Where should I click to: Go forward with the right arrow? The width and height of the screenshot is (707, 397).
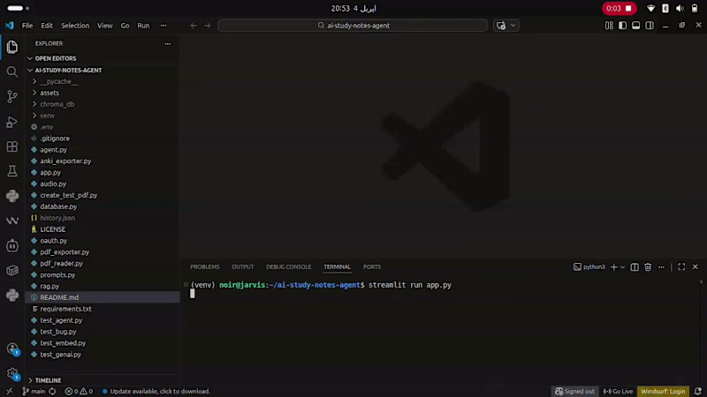pos(208,26)
